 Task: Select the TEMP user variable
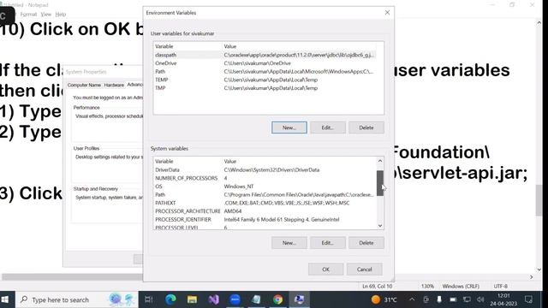click(x=265, y=80)
